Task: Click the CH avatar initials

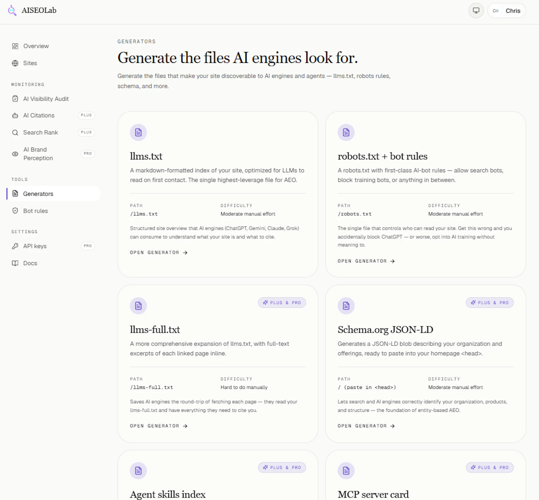Action: click(x=496, y=11)
